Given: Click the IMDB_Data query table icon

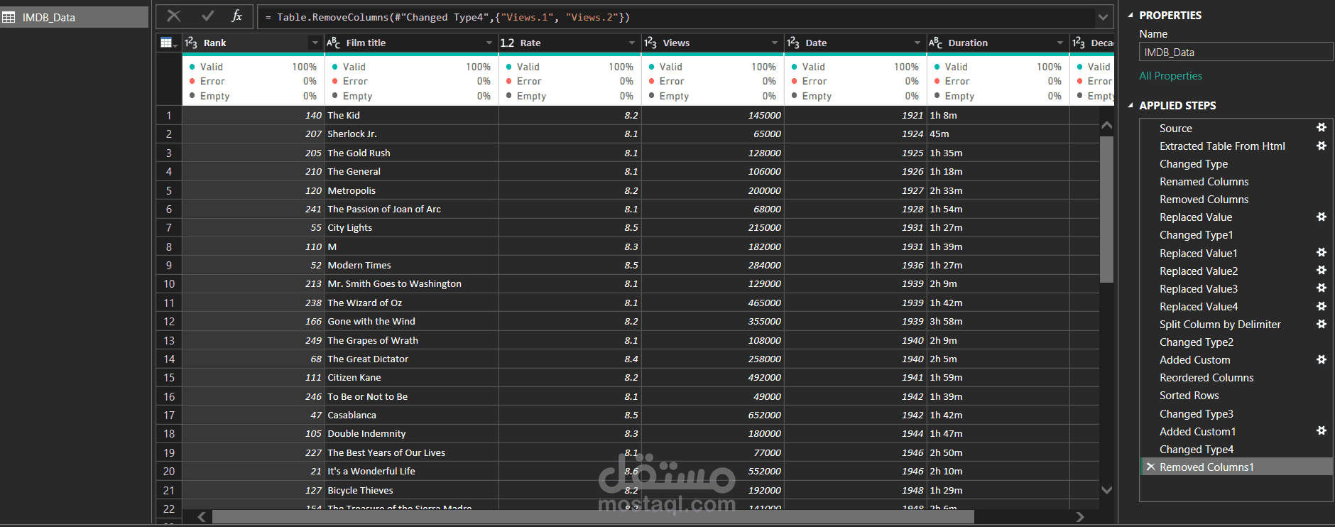Looking at the screenshot, I should [9, 17].
